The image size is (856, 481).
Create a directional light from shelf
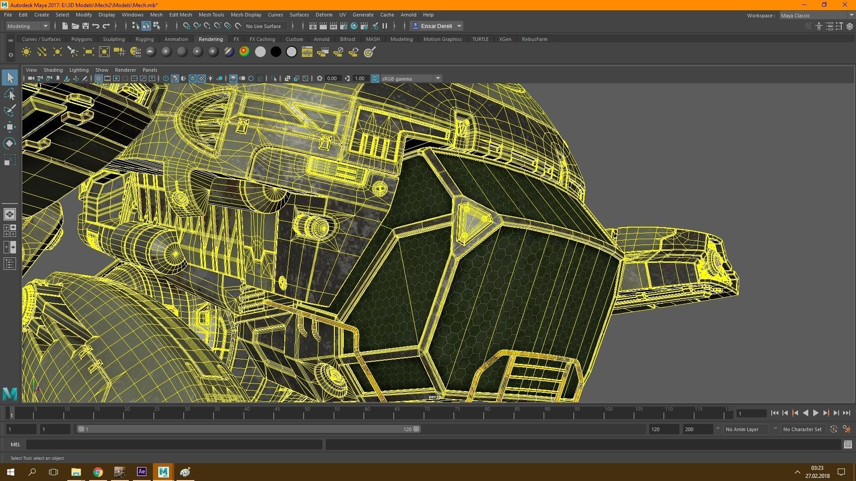42,52
